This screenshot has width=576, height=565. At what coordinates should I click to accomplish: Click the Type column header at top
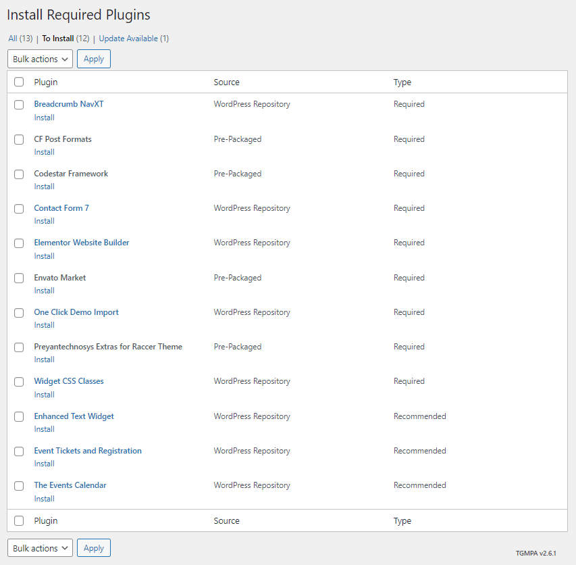click(402, 82)
